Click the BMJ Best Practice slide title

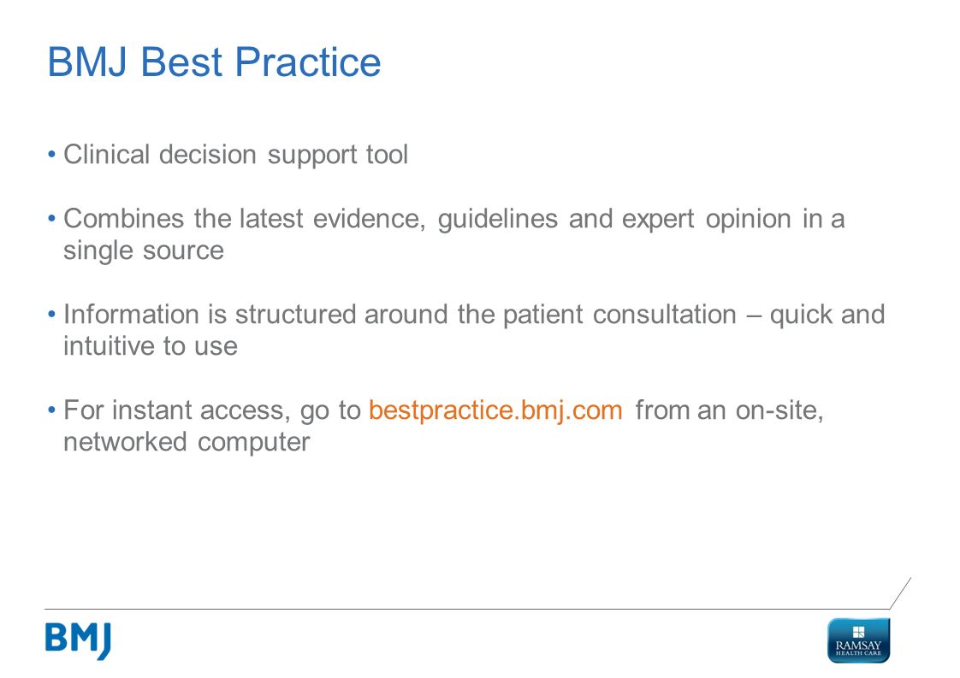[x=214, y=62]
